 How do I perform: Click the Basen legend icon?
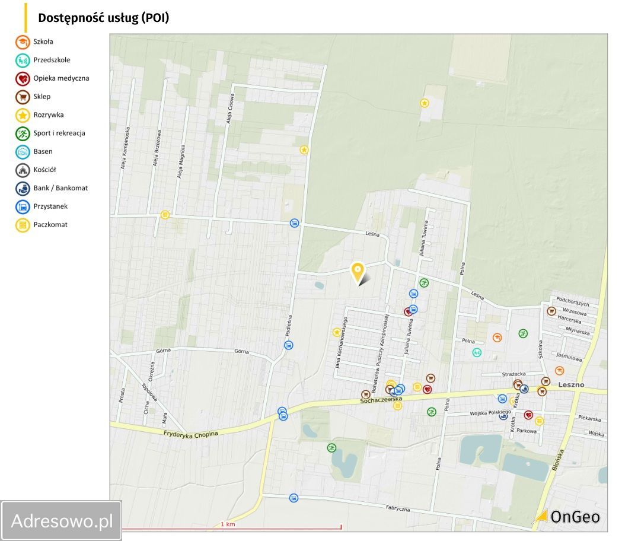(x=23, y=152)
